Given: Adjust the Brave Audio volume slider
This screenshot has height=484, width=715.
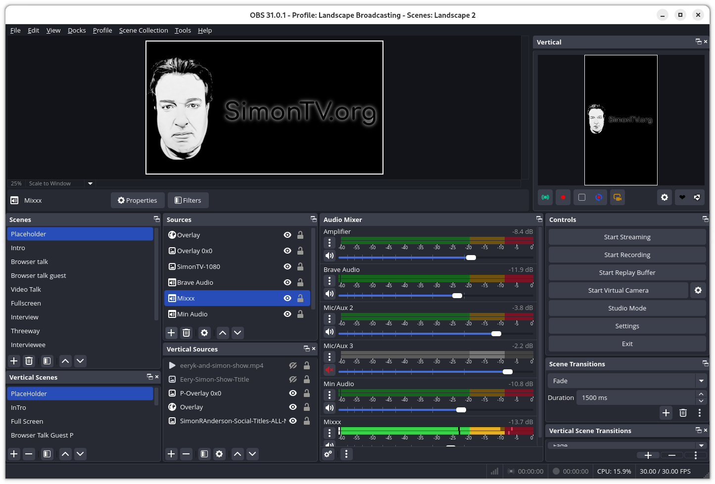Looking at the screenshot, I should pos(435,296).
